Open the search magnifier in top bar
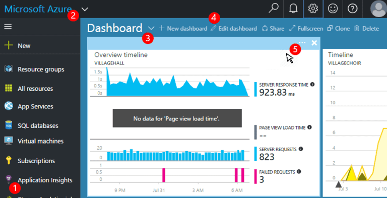Screen dimensions: 387x198 point(274,9)
